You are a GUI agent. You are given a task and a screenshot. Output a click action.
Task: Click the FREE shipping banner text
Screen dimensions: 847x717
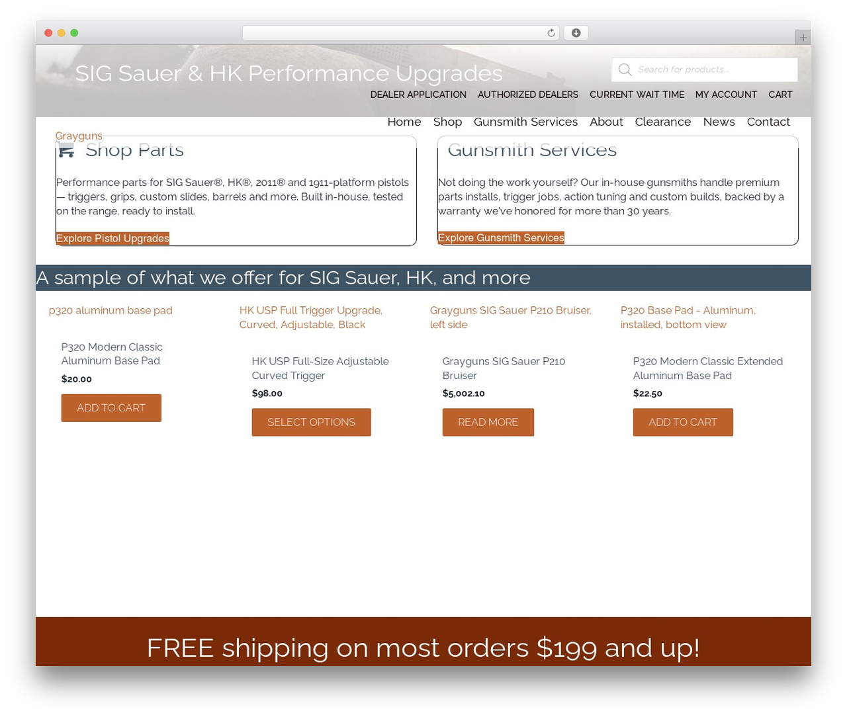tap(423, 648)
